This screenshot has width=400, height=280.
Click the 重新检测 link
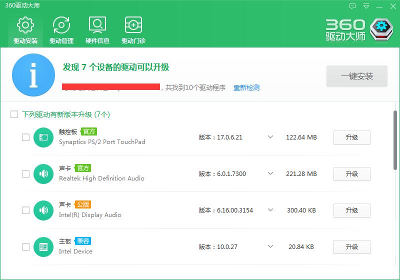[246, 87]
